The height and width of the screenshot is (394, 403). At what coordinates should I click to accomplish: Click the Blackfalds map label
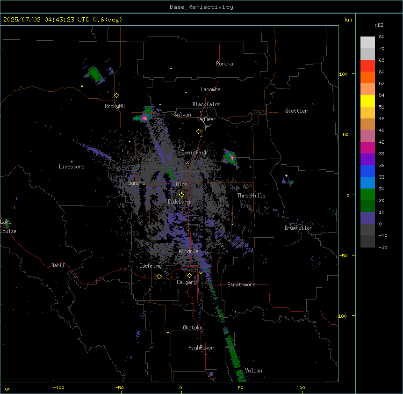pyautogui.click(x=206, y=104)
